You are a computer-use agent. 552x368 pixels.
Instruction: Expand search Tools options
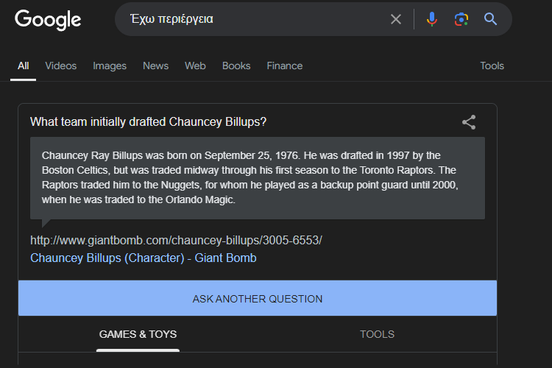[x=492, y=66]
